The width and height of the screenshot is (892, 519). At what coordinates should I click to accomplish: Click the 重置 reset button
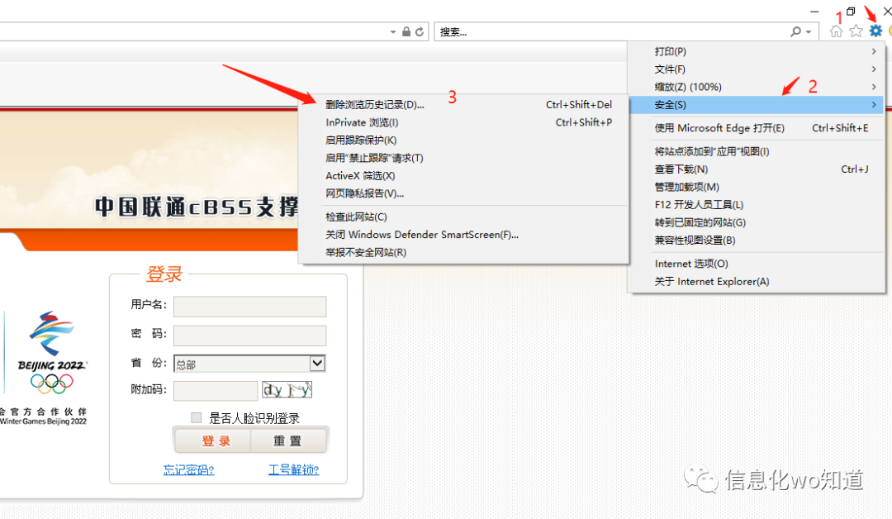click(x=288, y=441)
